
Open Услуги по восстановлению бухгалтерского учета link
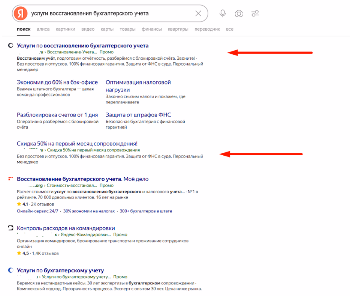(x=82, y=45)
